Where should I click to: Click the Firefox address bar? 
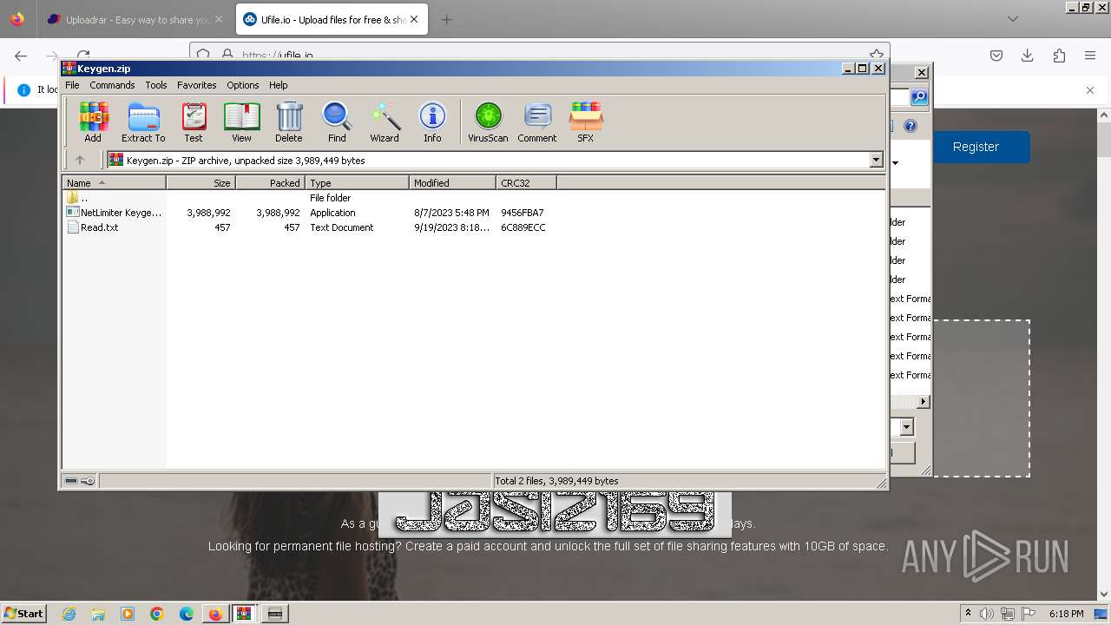tap(538, 54)
